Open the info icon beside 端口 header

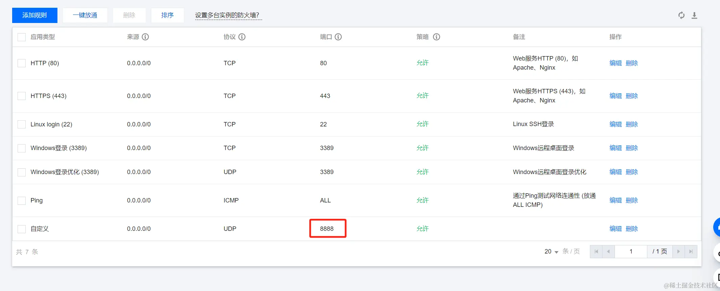[338, 37]
